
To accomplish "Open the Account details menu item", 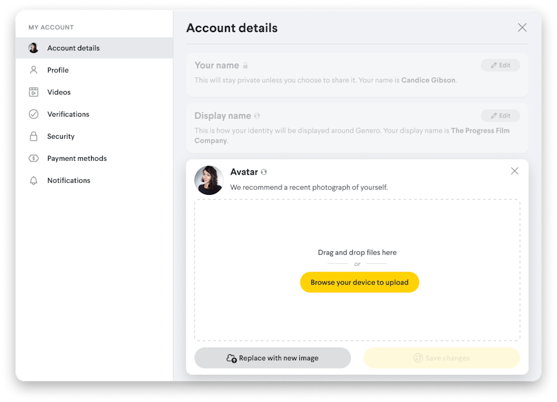I will 73,48.
